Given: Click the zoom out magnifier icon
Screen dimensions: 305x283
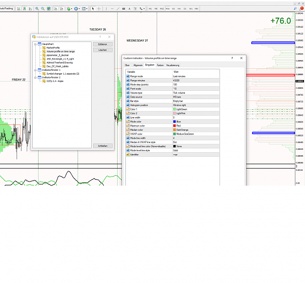Looking at the screenshot, I should click(x=43, y=9).
